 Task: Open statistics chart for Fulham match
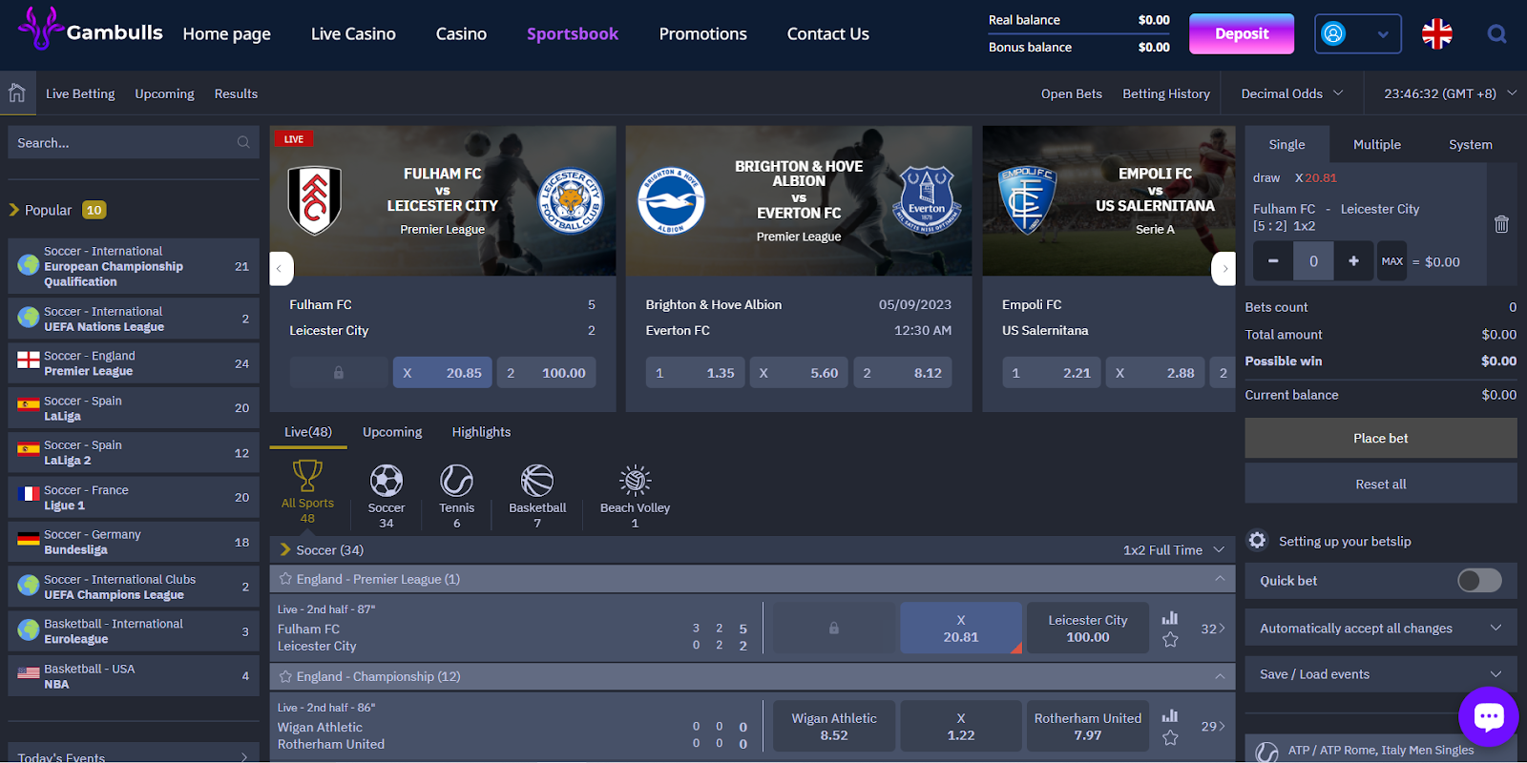[x=1170, y=618]
